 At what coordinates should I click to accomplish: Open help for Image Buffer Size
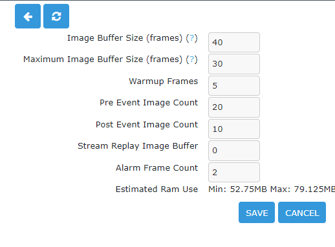click(x=191, y=38)
